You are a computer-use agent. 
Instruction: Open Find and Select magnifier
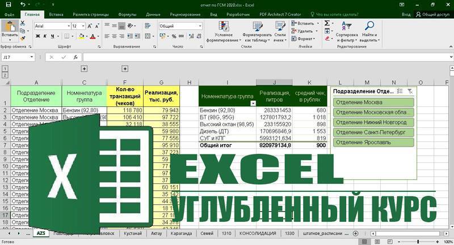(x=369, y=30)
